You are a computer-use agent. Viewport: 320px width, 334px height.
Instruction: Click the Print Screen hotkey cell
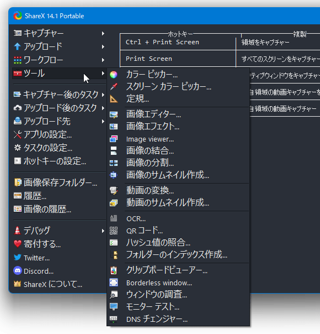(178, 59)
